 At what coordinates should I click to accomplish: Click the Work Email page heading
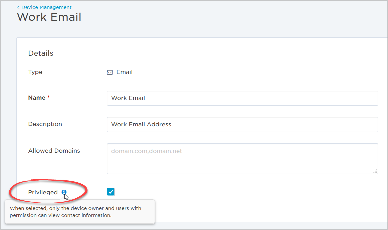pos(49,17)
